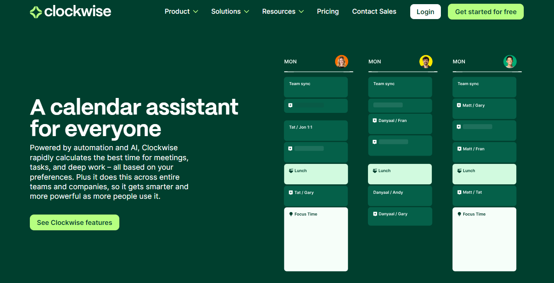The width and height of the screenshot is (554, 283).
Task: Select Team sync card under the yellow avatar
Action: (400, 87)
